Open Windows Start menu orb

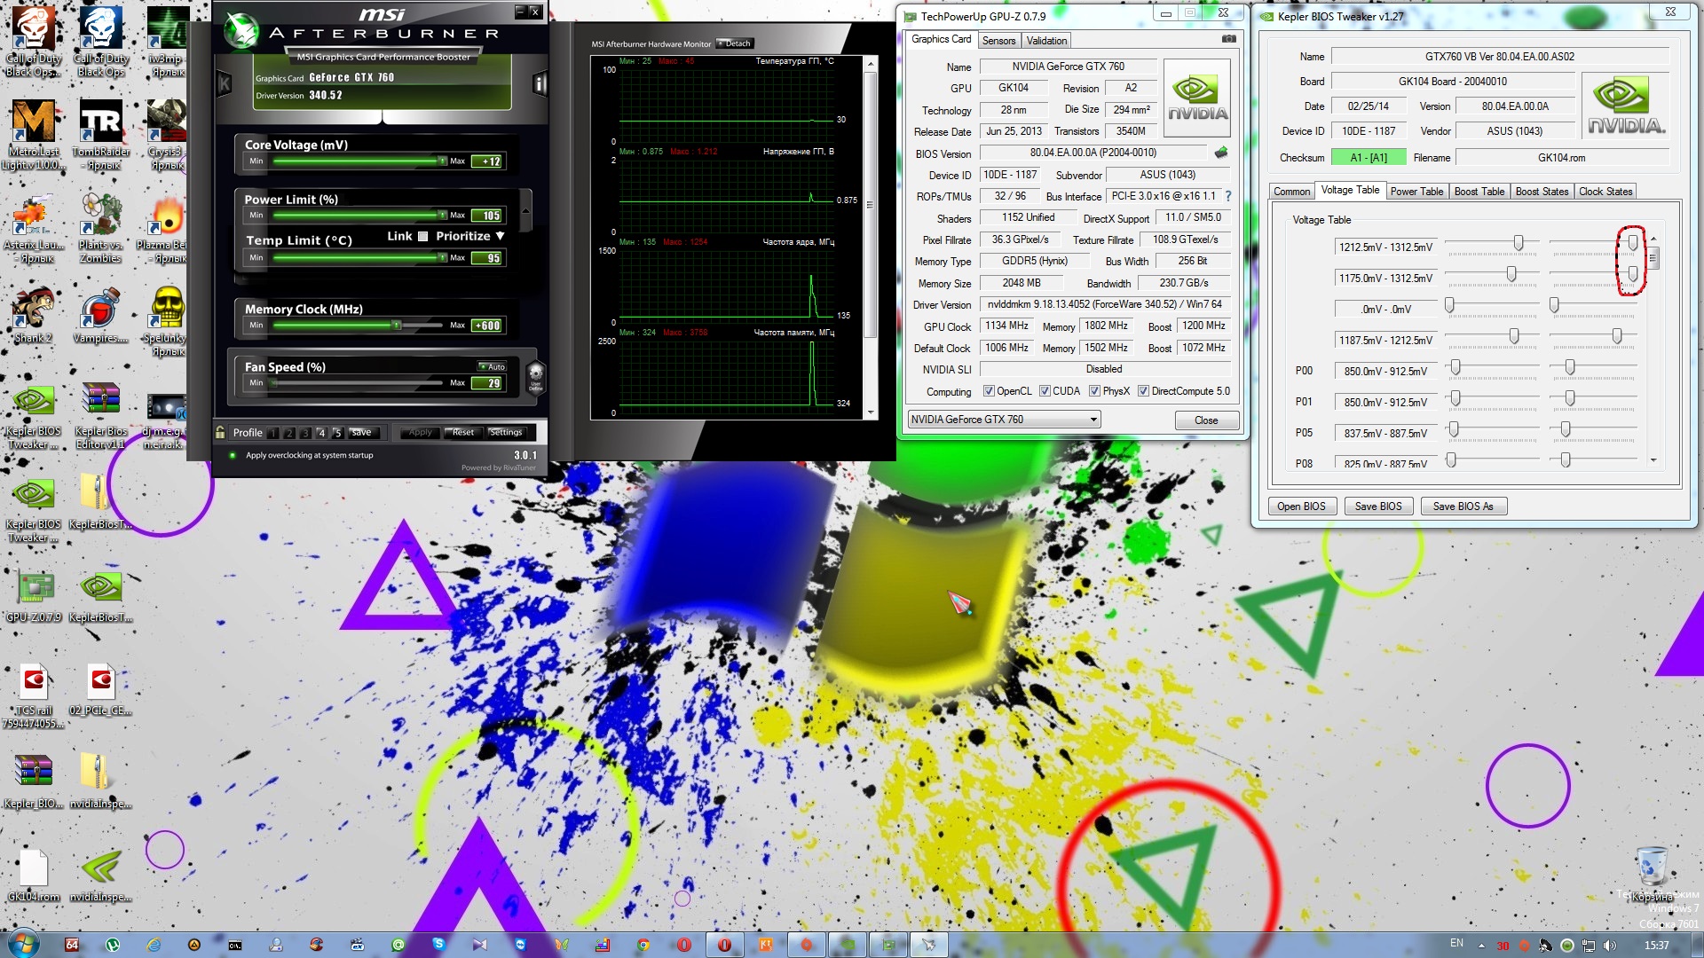(x=24, y=944)
